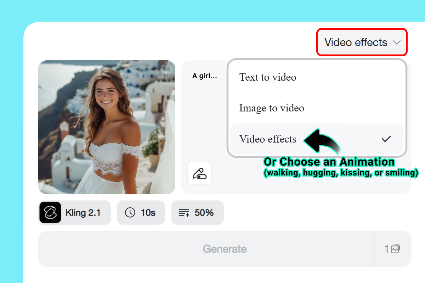The height and width of the screenshot is (283, 425).
Task: Click the black arrow pointing at Video effects
Action: coord(321,141)
